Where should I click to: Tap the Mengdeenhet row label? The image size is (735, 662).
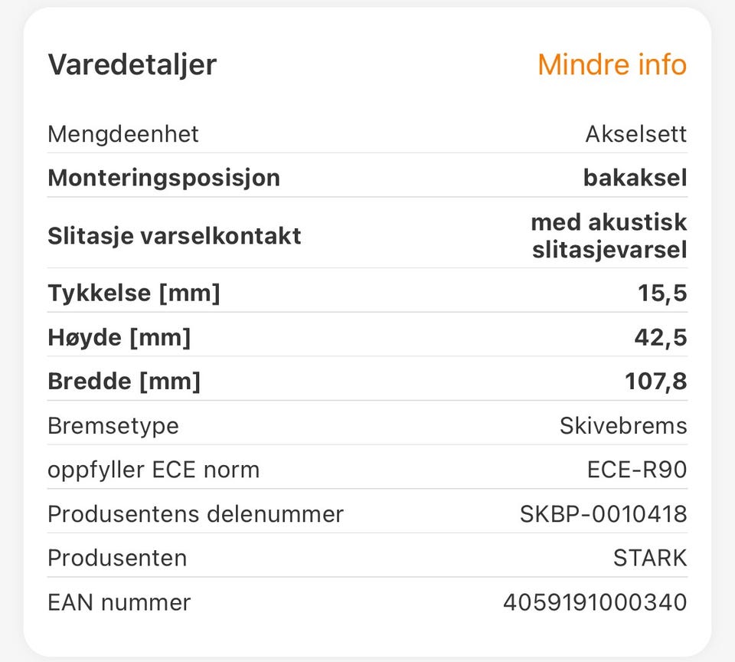(123, 135)
